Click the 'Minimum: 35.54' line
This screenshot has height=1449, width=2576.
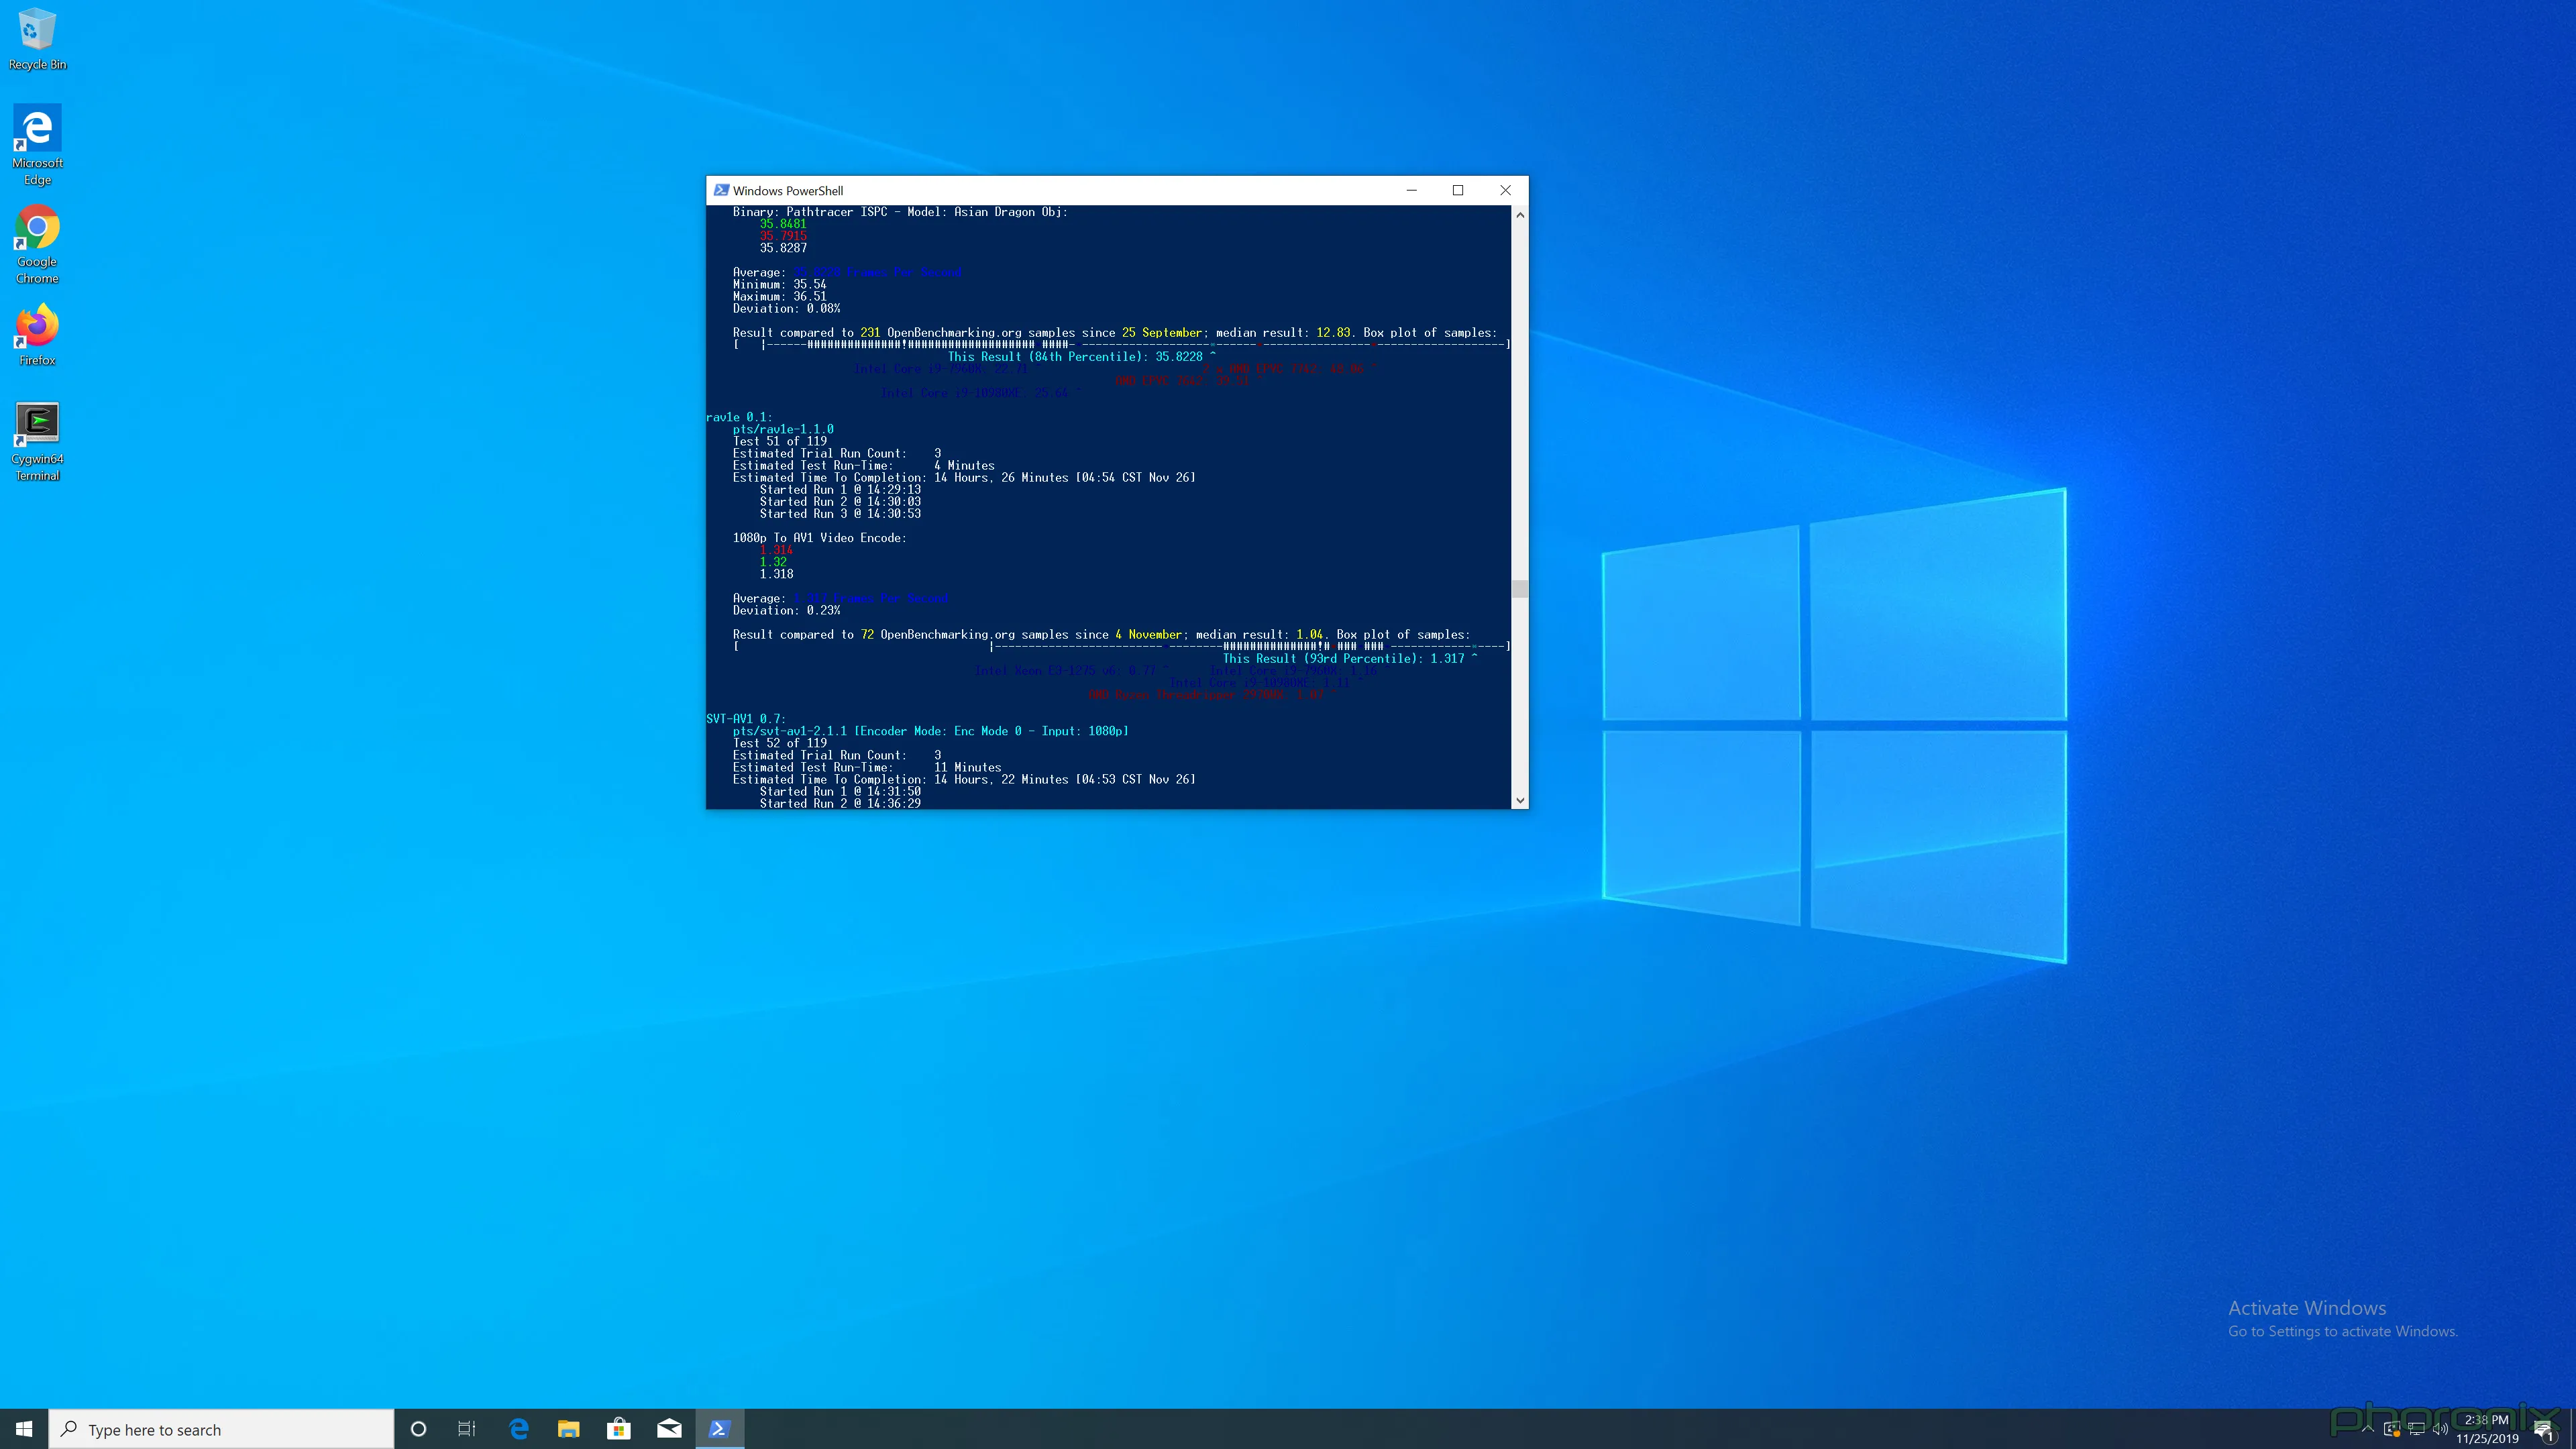pyautogui.click(x=780, y=284)
